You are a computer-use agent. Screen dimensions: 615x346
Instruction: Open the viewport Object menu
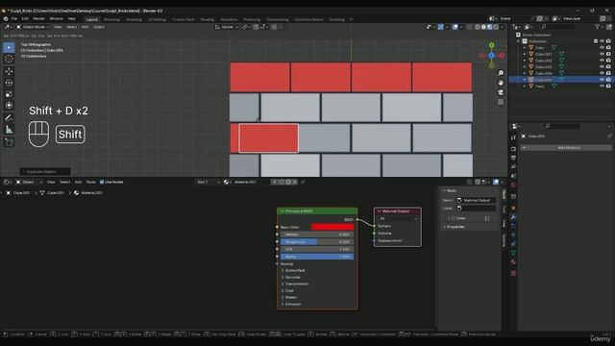pos(98,27)
